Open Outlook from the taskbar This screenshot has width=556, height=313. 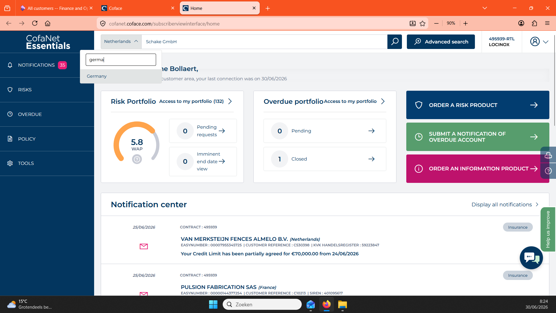tap(311, 304)
